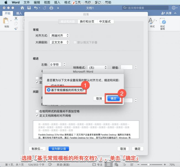Click the 磅值 input field

pyautogui.click(x=127, y=67)
